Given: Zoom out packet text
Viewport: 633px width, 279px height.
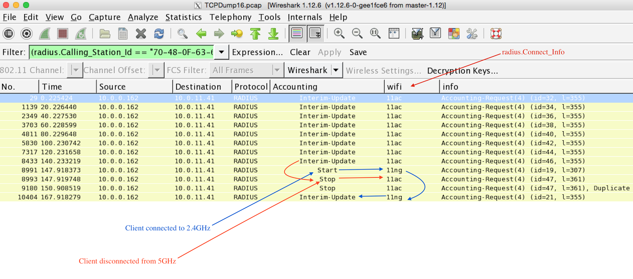Looking at the screenshot, I should click(x=357, y=34).
